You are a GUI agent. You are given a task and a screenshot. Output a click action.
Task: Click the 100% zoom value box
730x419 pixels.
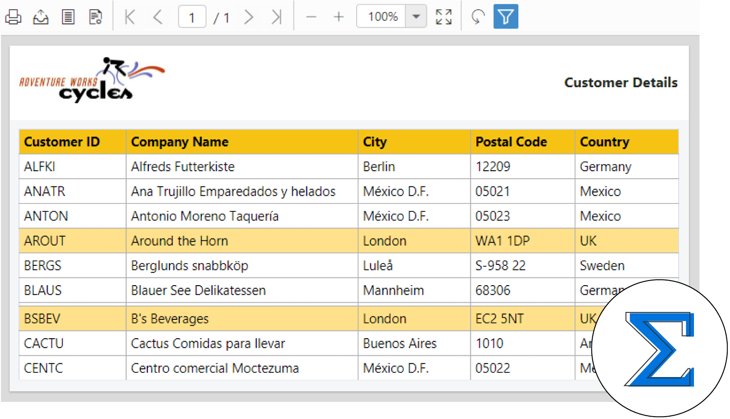coord(382,17)
